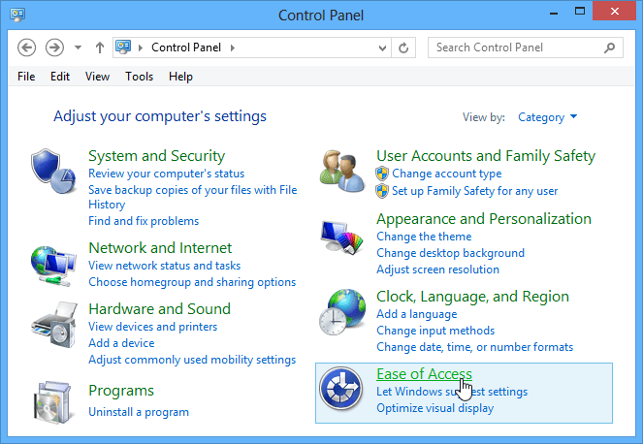Open Choose homegroup and sharing options
The height and width of the screenshot is (444, 643).
192,282
